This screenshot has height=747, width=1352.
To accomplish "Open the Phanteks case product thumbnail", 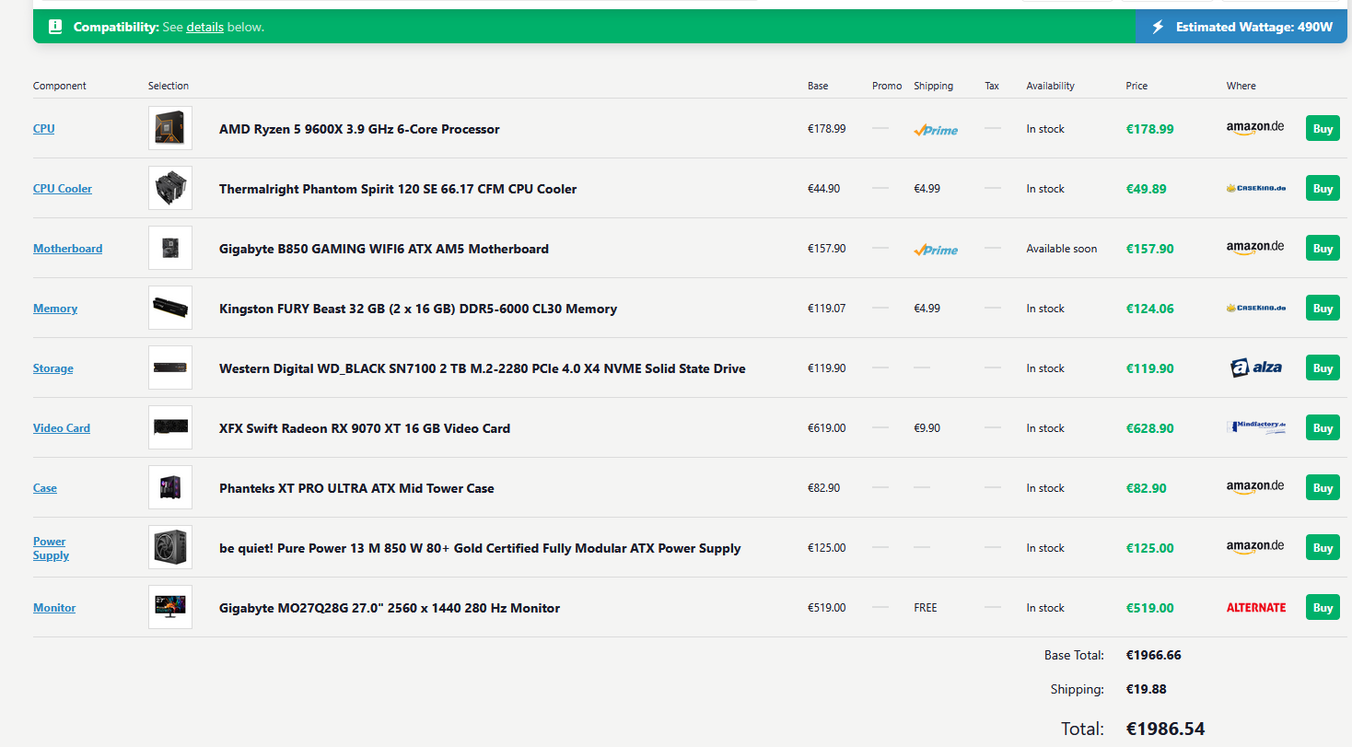I will pyautogui.click(x=170, y=487).
